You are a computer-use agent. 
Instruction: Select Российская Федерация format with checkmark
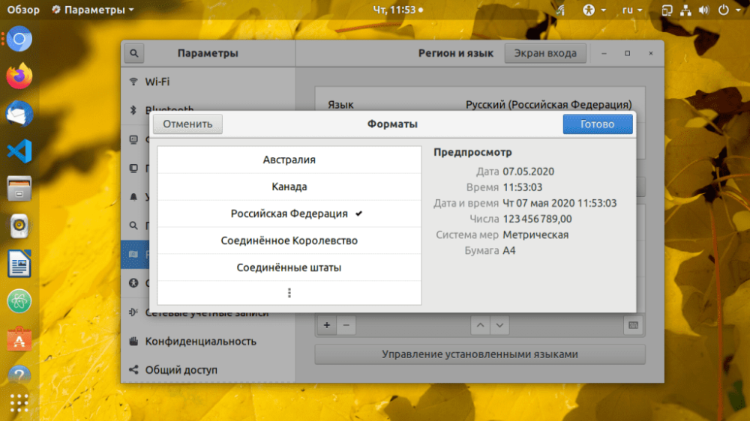pyautogui.click(x=289, y=213)
